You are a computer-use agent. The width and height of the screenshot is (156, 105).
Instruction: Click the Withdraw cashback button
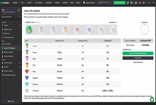pos(138,58)
